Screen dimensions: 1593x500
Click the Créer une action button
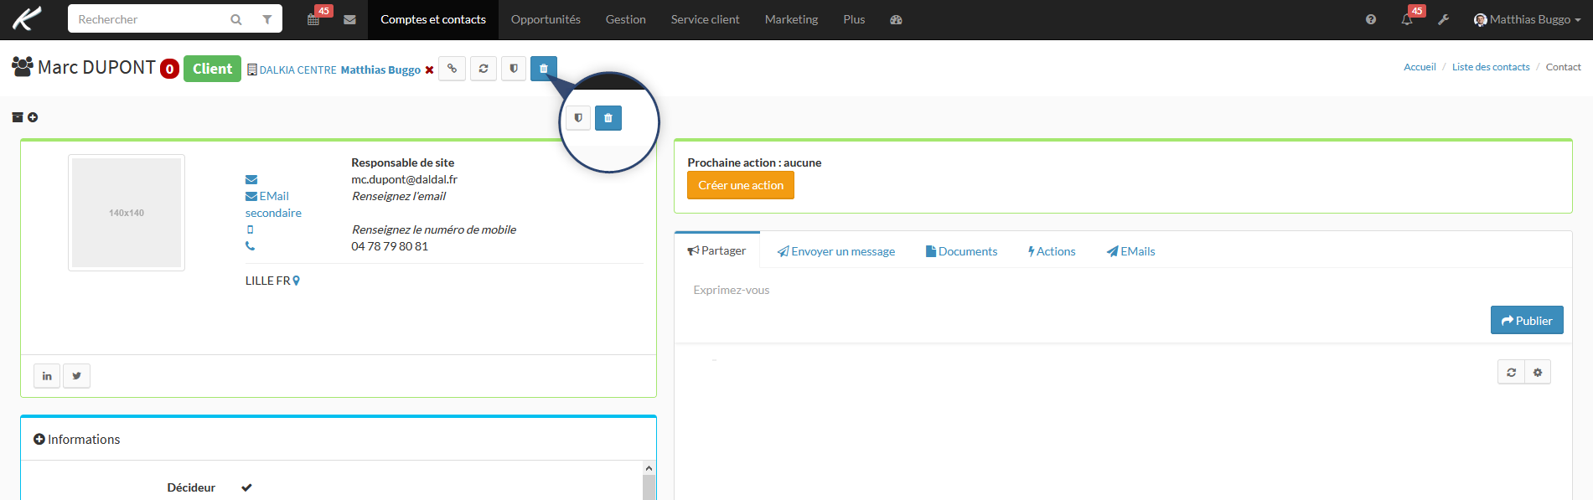741,185
